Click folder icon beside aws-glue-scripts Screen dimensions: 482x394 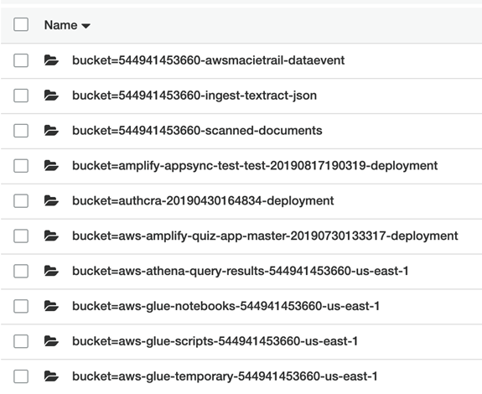coord(51,341)
